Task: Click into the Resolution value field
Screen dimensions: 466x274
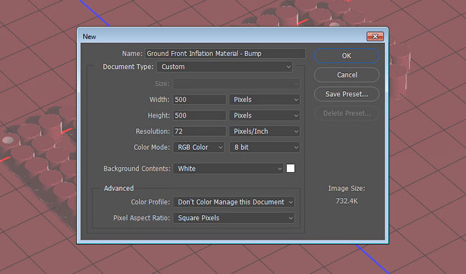Action: pos(199,131)
